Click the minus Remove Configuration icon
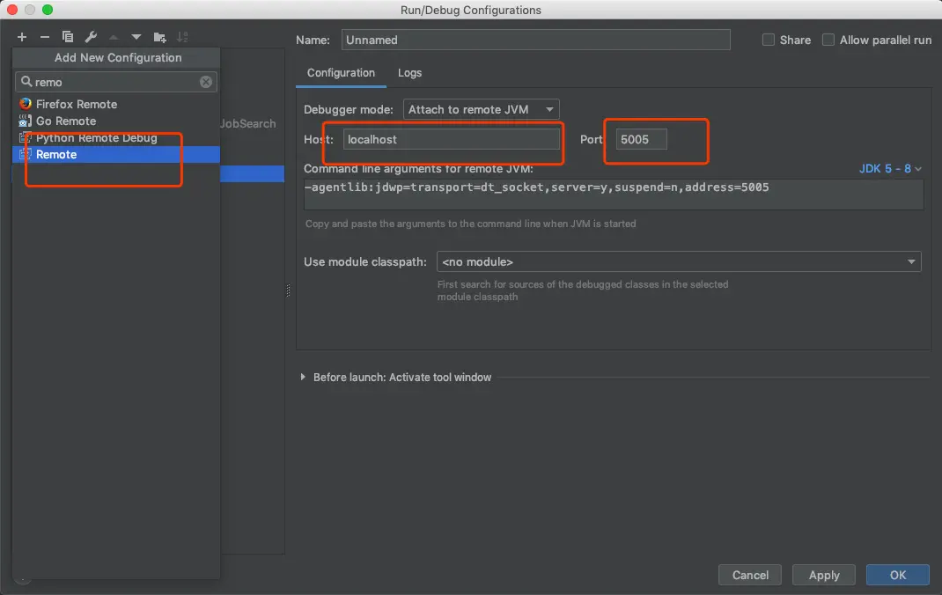 [x=44, y=37]
